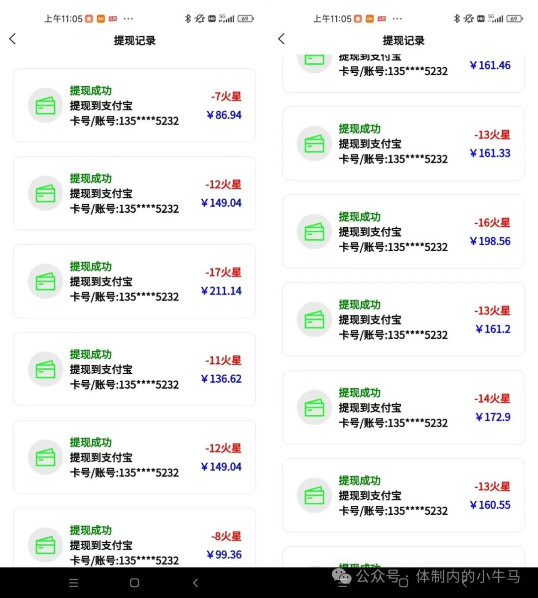Click the card icon of the ¥136.62 withdrawal
The width and height of the screenshot is (538, 598).
click(x=45, y=369)
